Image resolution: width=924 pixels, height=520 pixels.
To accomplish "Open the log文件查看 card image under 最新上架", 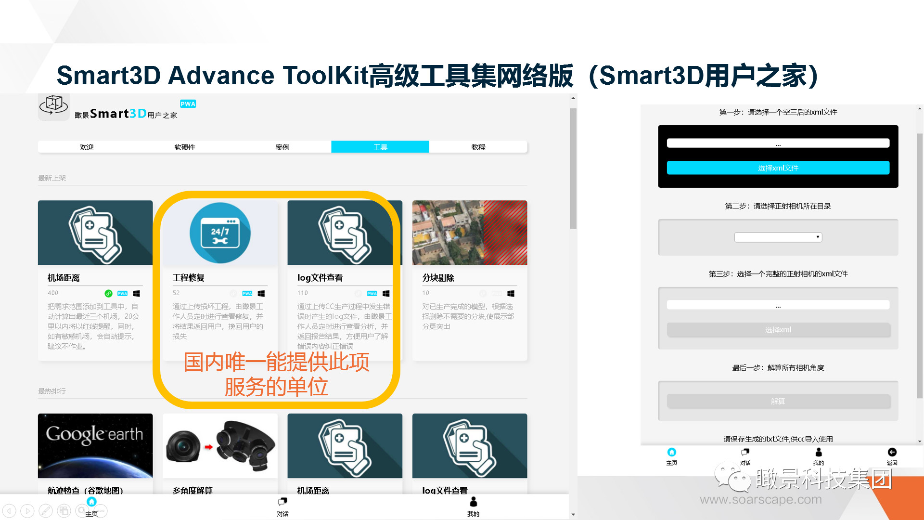I will pos(345,233).
